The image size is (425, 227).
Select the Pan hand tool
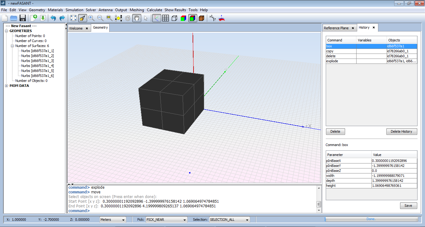point(137,18)
